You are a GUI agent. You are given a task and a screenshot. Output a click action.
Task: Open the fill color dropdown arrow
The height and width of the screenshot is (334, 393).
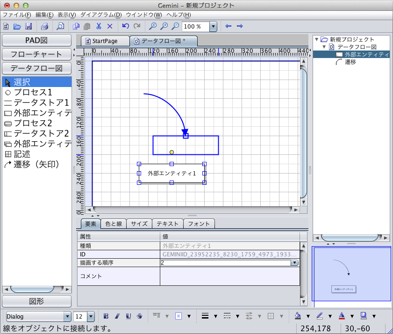pyautogui.click(x=308, y=316)
